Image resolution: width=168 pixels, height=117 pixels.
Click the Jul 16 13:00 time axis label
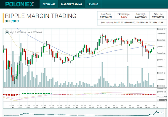coord(19,106)
